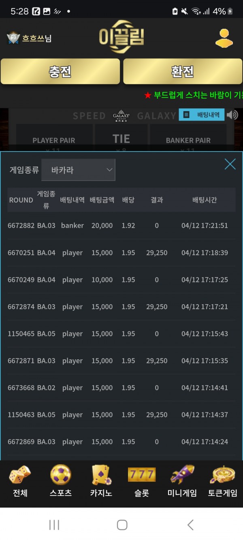Select the round 6672882 banker bet row
Image resolution: width=243 pixels, height=540 pixels.
click(122, 226)
